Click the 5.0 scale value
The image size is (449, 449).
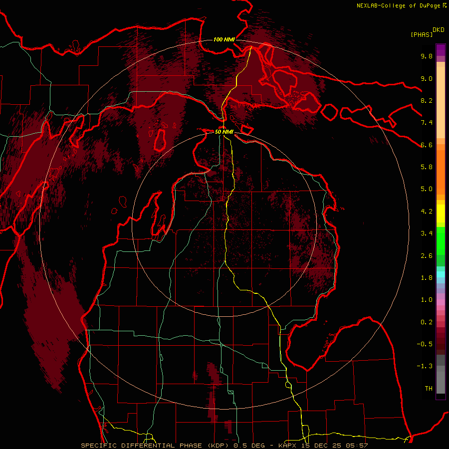tap(427, 189)
